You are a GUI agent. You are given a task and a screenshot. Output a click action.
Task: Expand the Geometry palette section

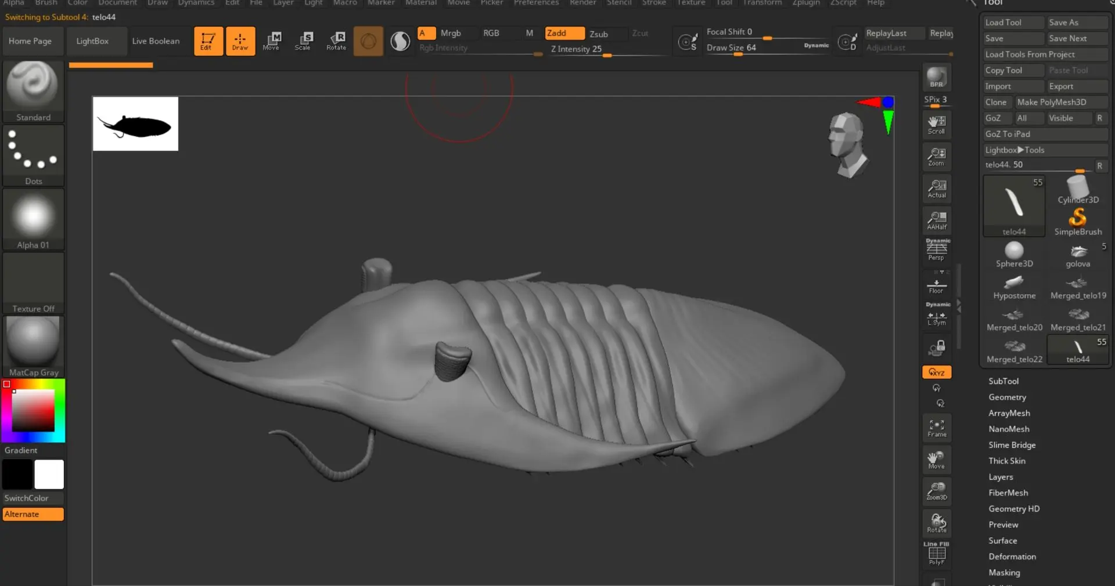click(x=1007, y=397)
